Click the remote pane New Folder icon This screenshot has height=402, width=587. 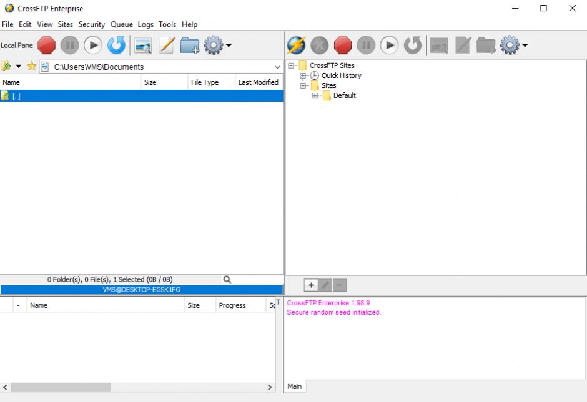click(486, 45)
